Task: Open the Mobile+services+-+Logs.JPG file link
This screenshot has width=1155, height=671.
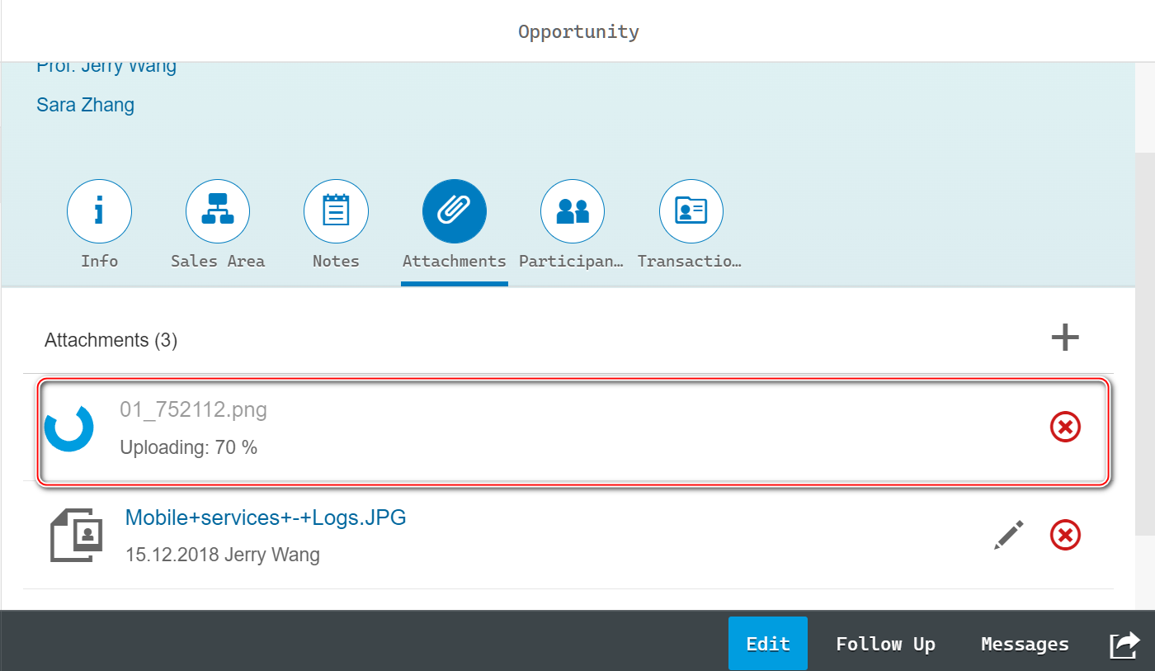Action: click(266, 517)
